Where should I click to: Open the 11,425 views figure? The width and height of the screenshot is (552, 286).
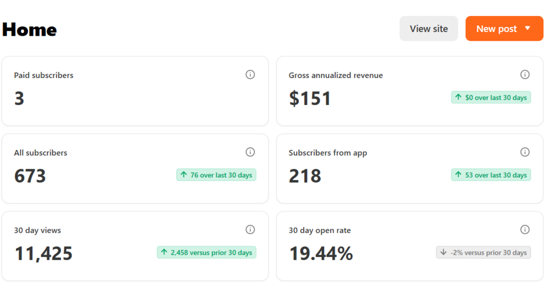point(43,254)
